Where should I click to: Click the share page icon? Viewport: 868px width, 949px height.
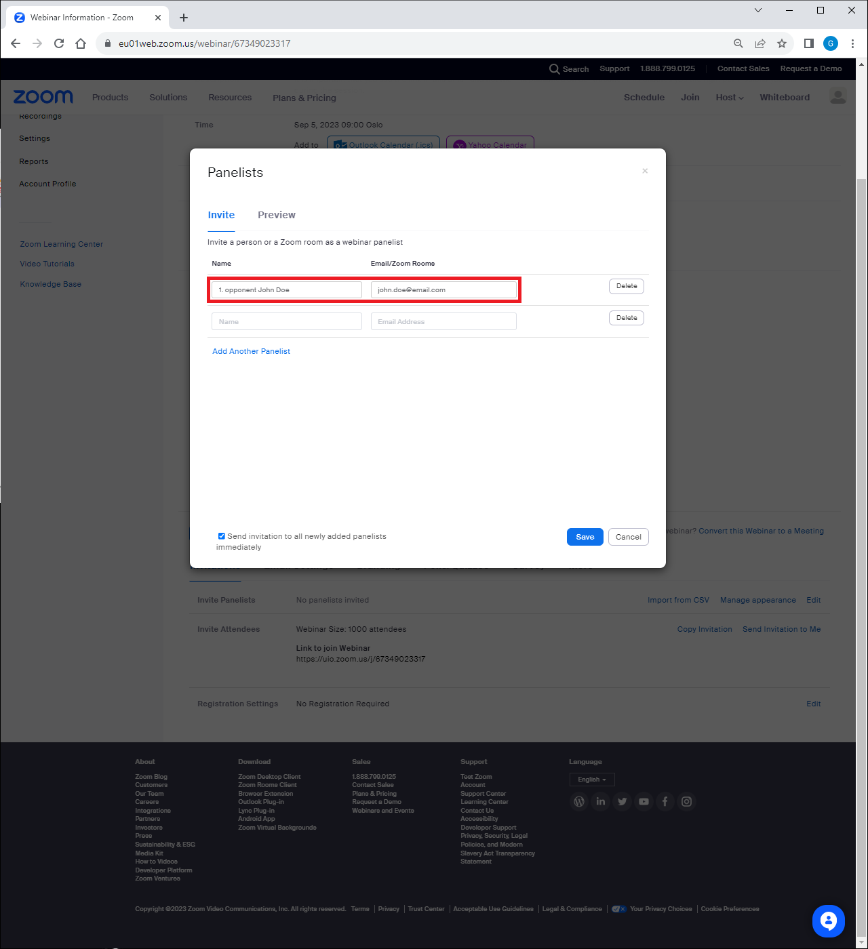(760, 43)
